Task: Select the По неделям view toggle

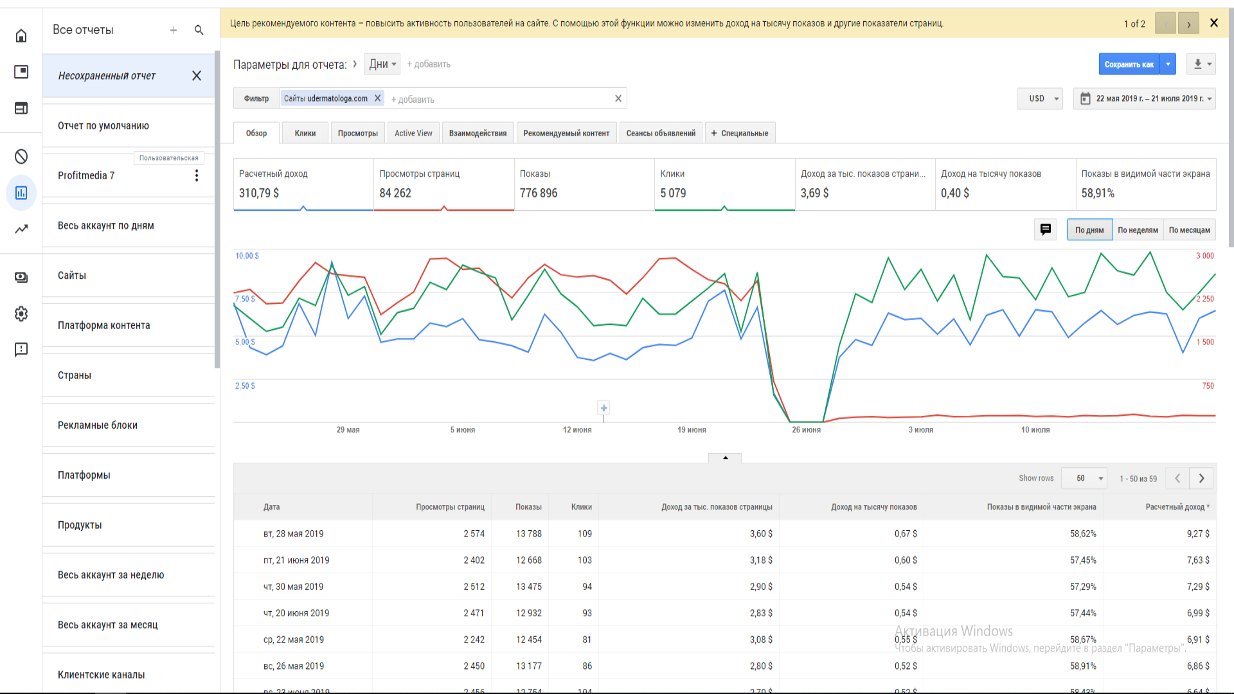Action: [1138, 230]
